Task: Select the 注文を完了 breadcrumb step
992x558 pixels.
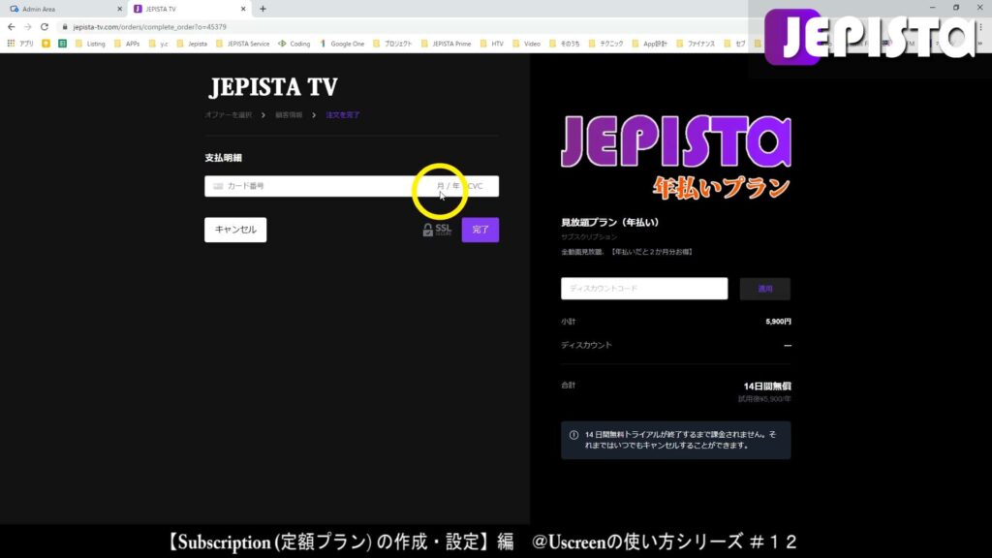Action: click(x=343, y=115)
